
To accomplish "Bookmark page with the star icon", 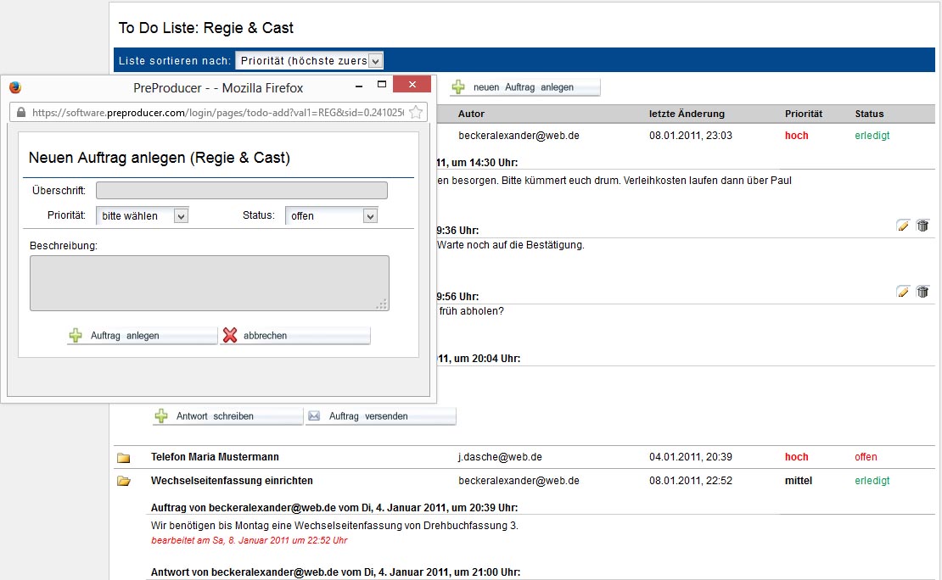I will pyautogui.click(x=416, y=112).
